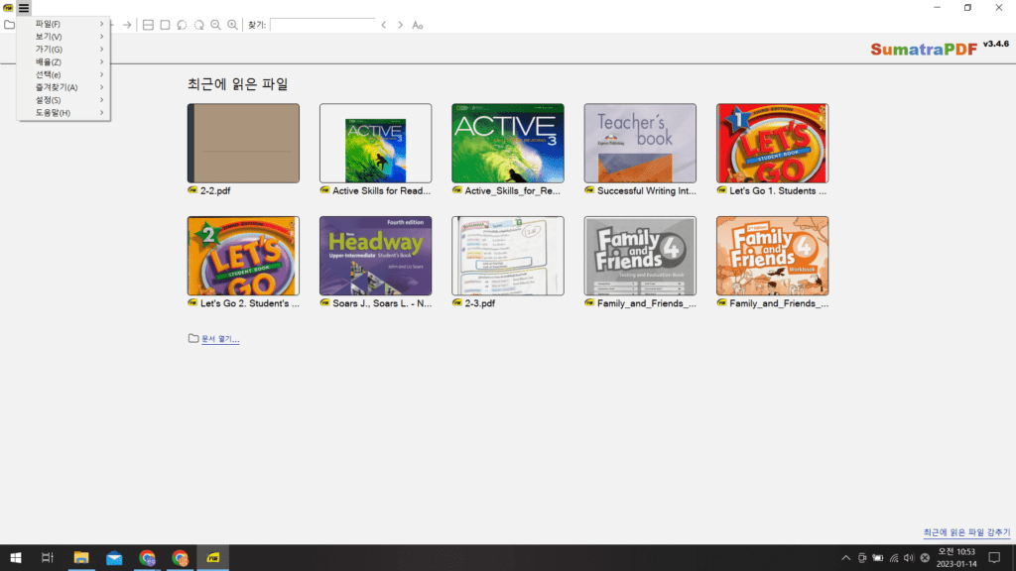Open the 선택(e) menu entry
Screen dimensions: 1016x571
(63, 74)
